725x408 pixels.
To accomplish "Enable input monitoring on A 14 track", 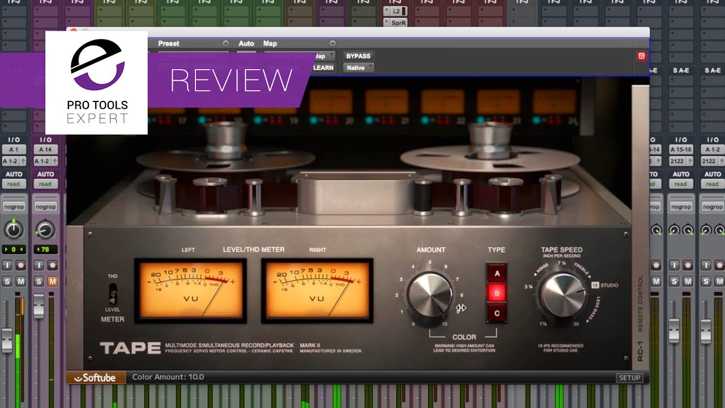I will pos(39,265).
